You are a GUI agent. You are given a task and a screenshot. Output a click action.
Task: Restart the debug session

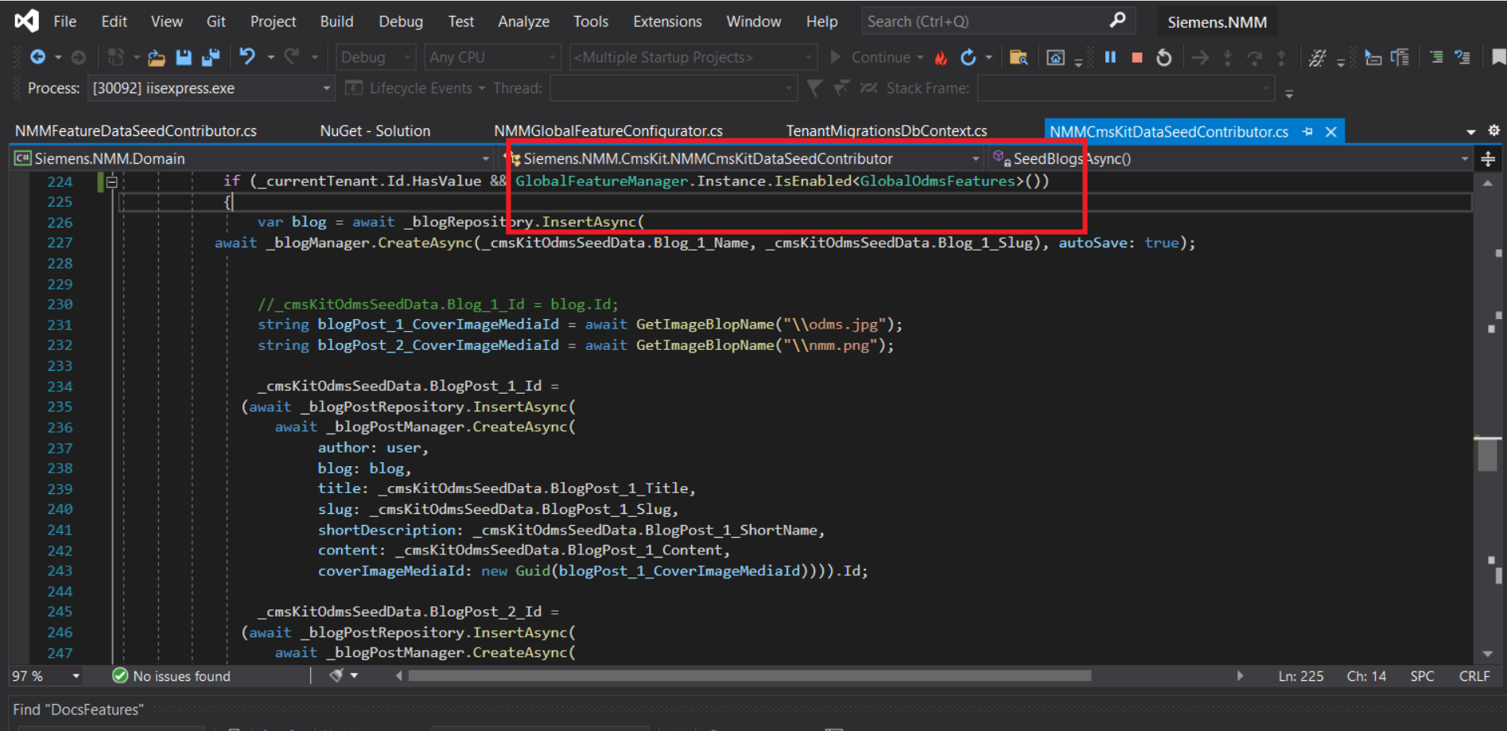click(1163, 57)
